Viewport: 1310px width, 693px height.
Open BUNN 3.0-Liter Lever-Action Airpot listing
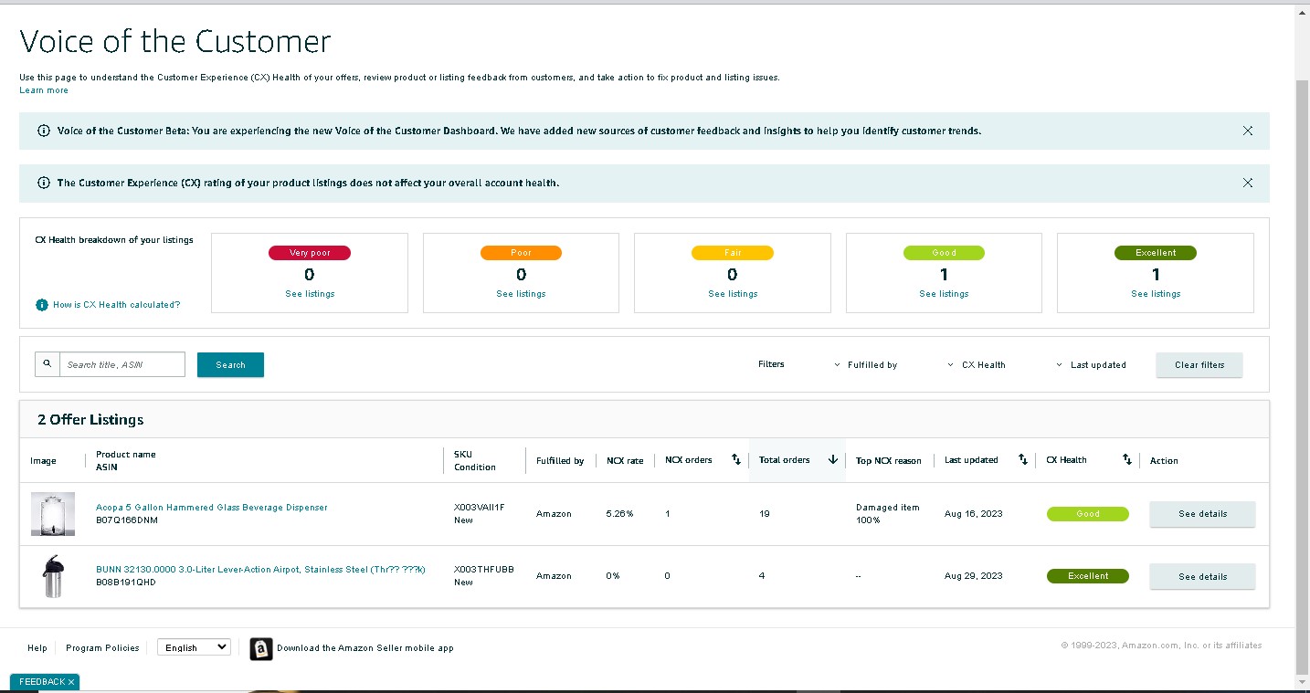coord(260,570)
